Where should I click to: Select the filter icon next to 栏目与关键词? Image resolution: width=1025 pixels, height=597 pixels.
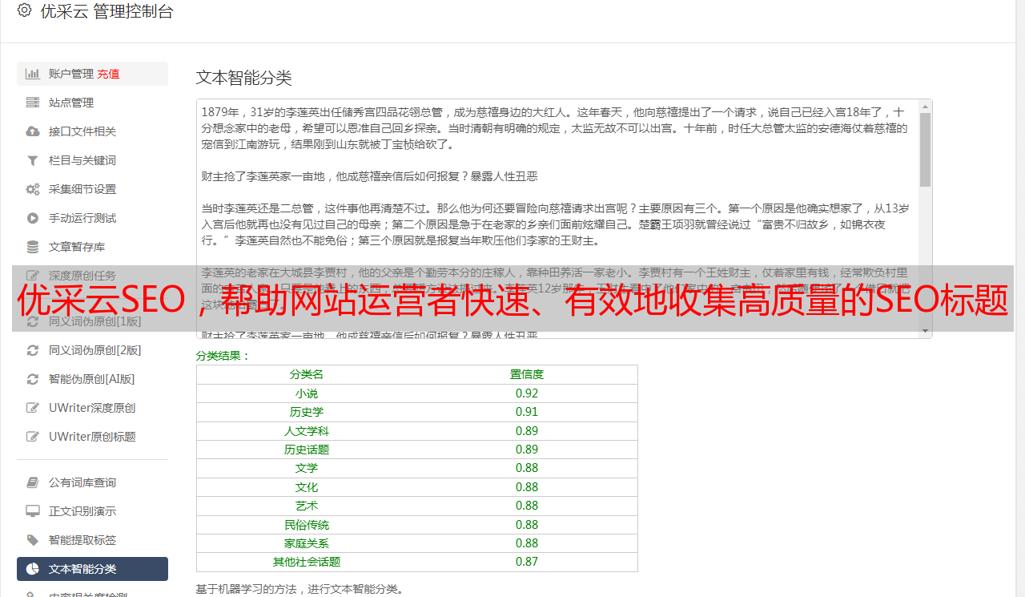coord(33,160)
